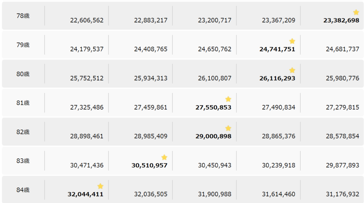This screenshot has height=203, width=364.
Task: Click the bold value 27,550,853
Action: click(x=213, y=108)
